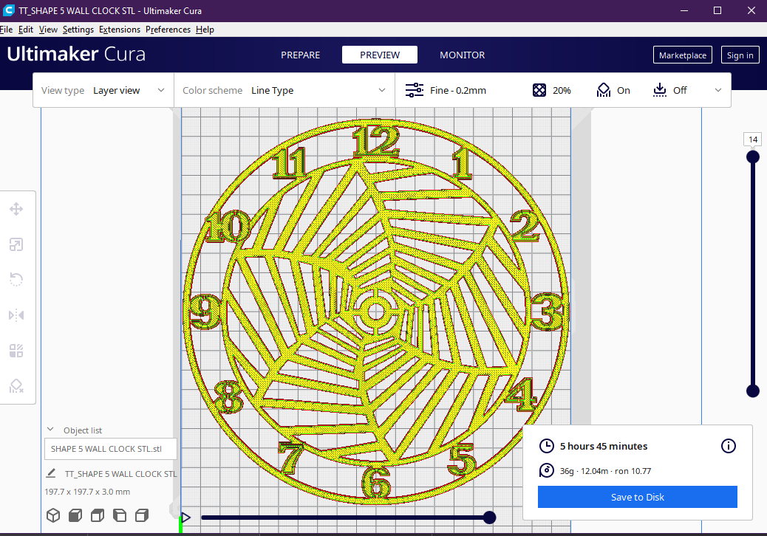
Task: Open the File menu
Action: [7, 30]
